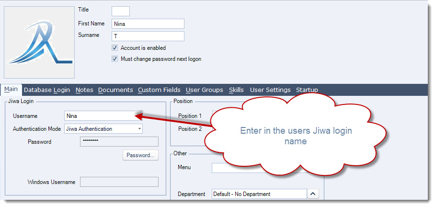Click the Other group label
This screenshot has height=207, width=435.
click(180, 153)
